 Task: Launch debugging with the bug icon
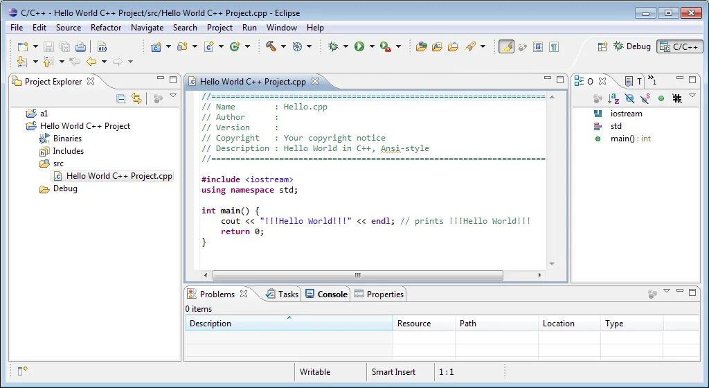click(x=333, y=46)
